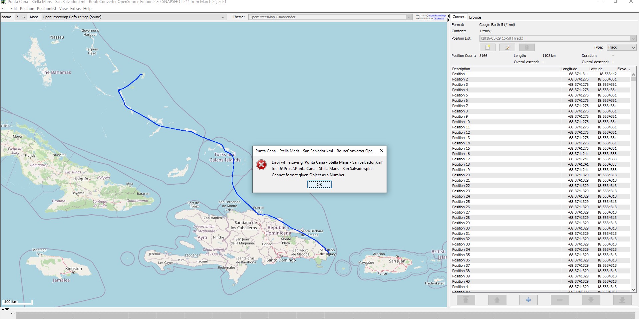Click the new position list icon
The height and width of the screenshot is (319, 639).
point(487,47)
